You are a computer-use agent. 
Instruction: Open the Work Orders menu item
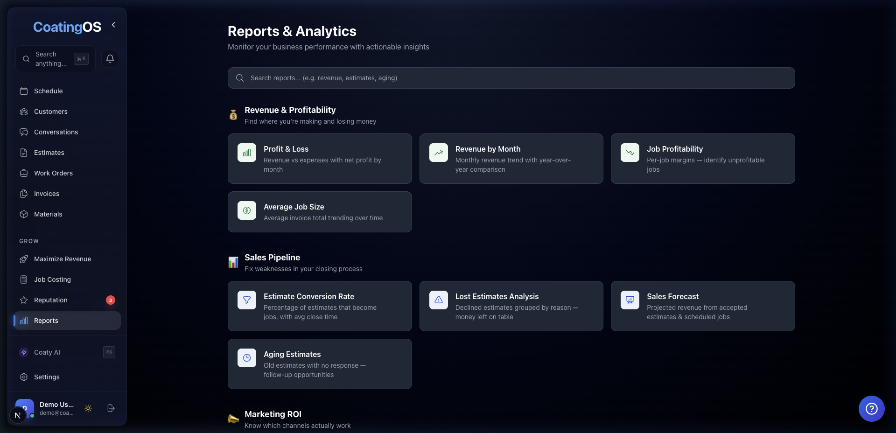[53, 173]
